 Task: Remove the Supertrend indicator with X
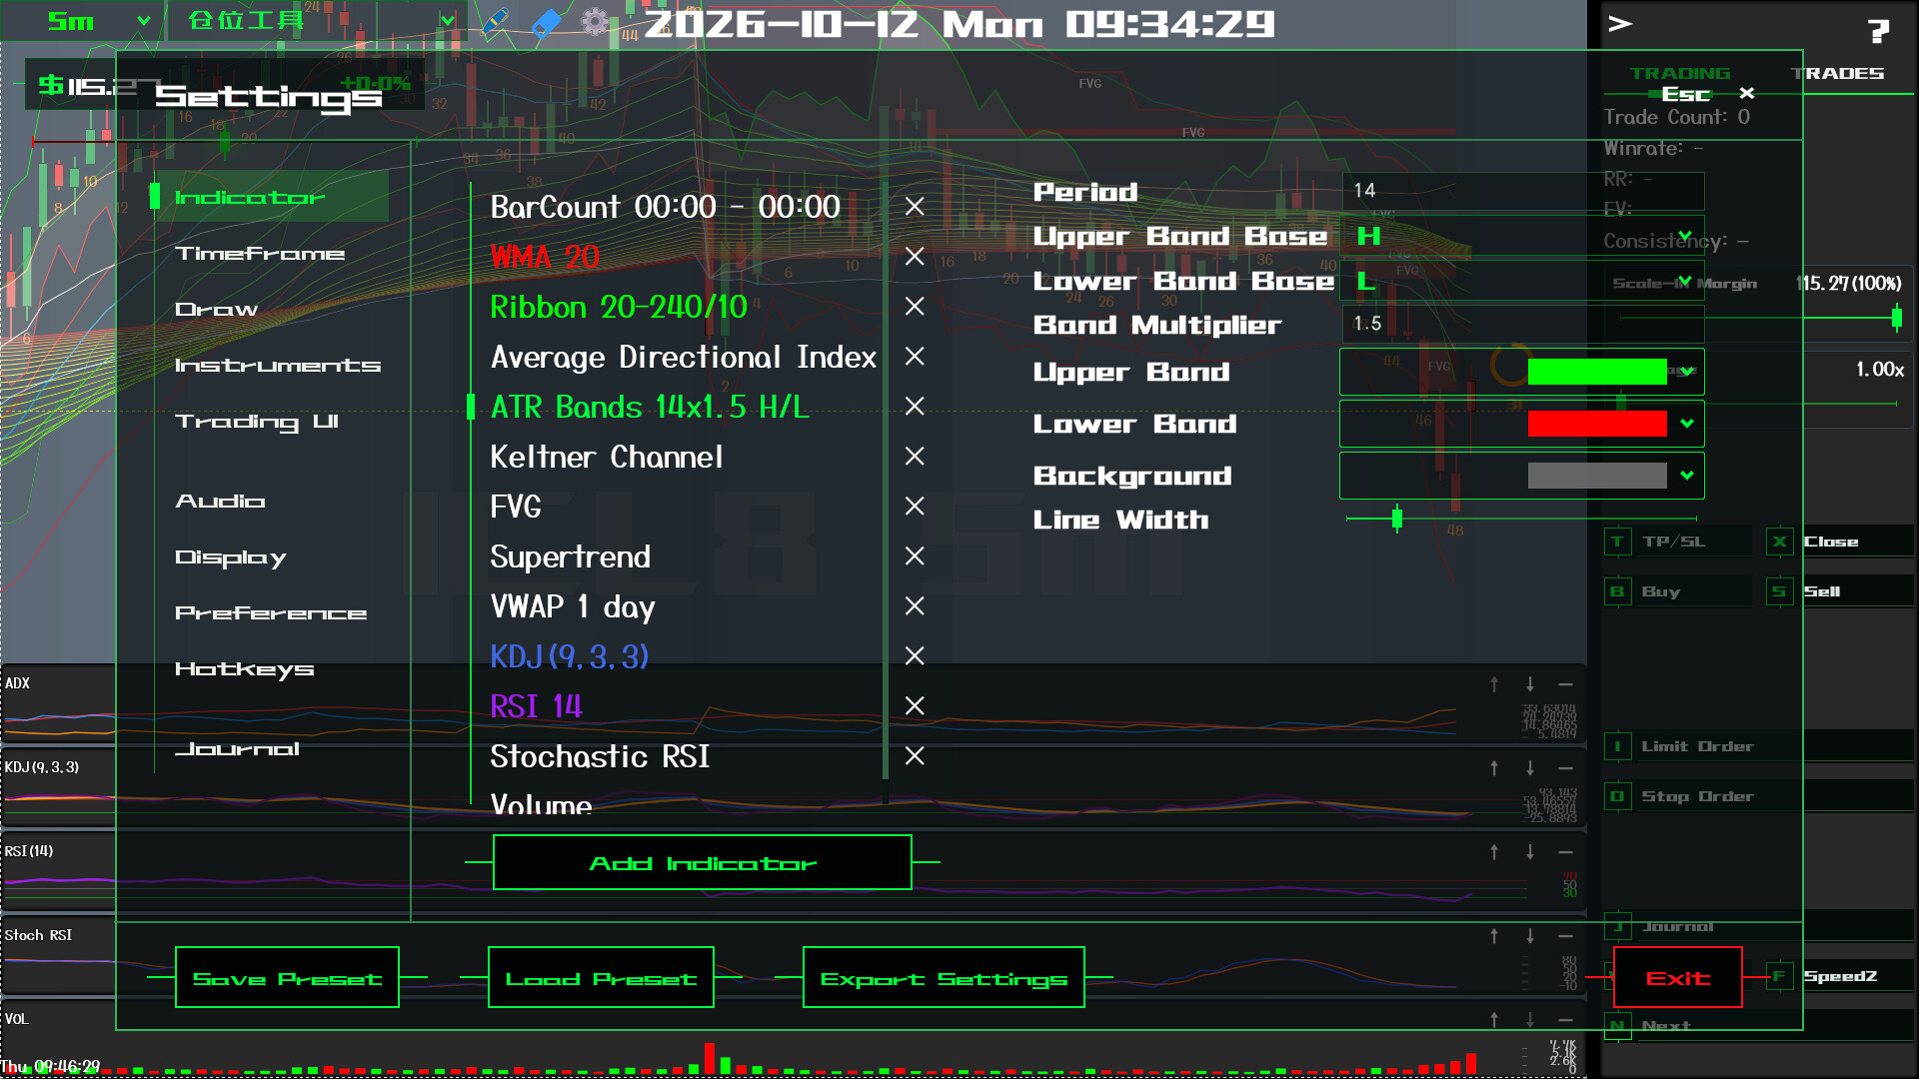point(914,556)
